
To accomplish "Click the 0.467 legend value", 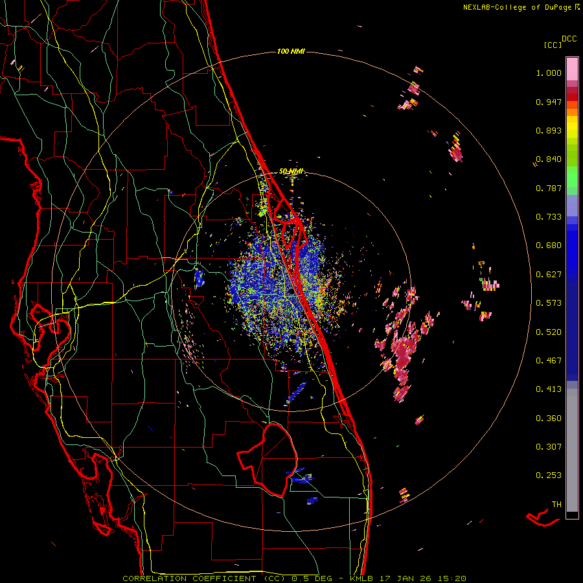I will click(549, 361).
